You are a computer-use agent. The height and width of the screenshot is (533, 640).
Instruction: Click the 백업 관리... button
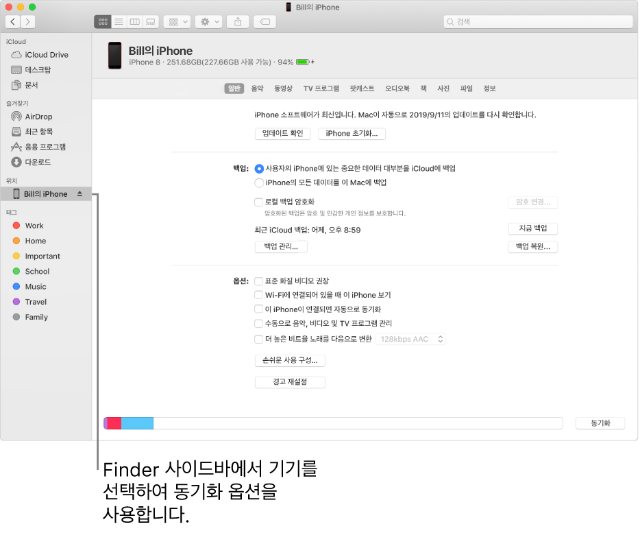coord(281,246)
